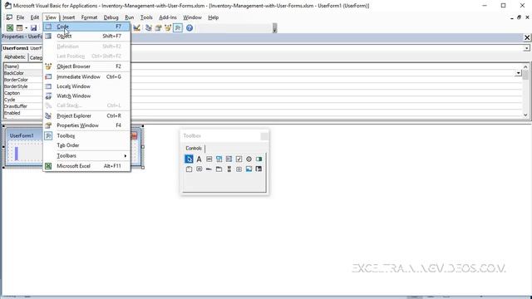Select the ScrollBar control in Toolbox
532x299 pixels.
point(229,169)
